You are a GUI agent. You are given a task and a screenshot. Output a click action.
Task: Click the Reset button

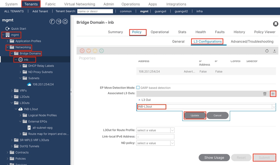click(x=241, y=158)
